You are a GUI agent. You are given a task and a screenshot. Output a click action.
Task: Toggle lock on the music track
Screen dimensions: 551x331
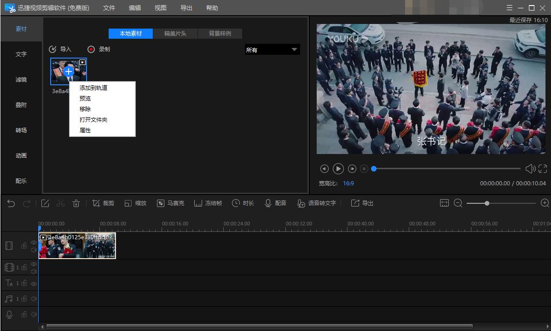(x=24, y=299)
